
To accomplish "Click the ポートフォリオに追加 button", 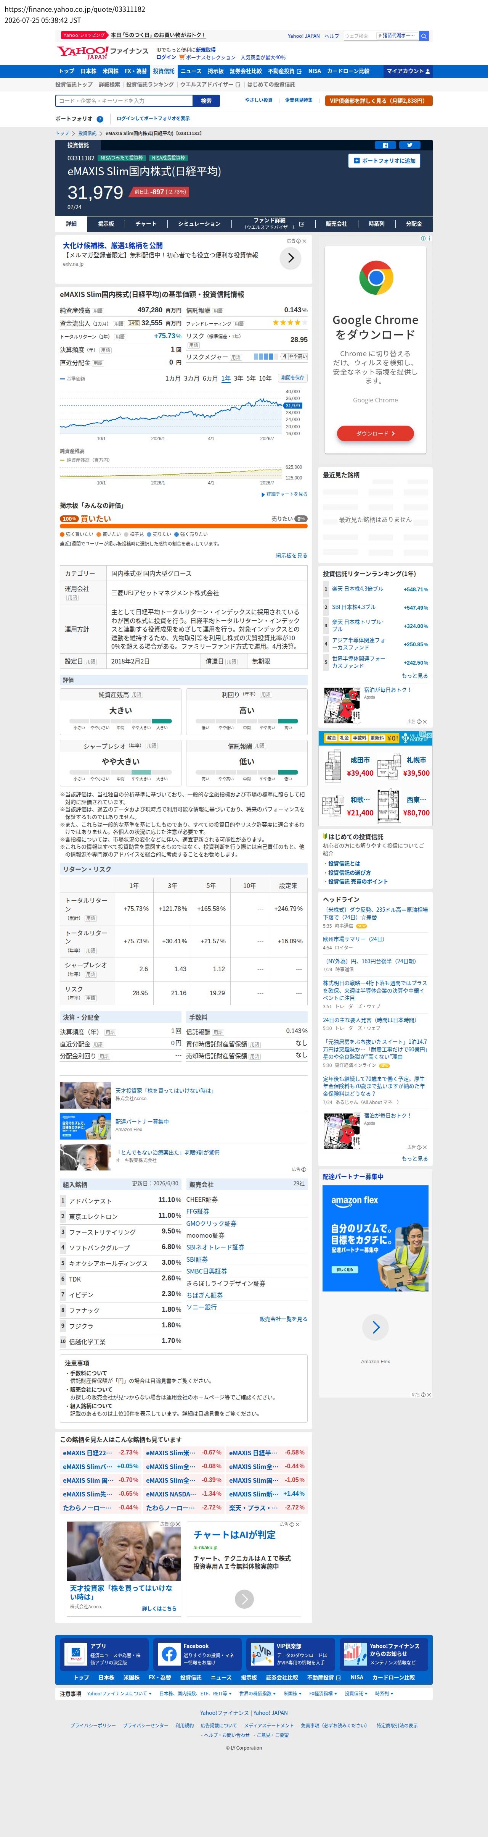I will point(384,161).
